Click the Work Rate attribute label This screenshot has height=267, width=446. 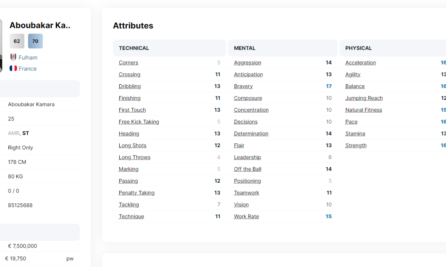click(x=246, y=216)
